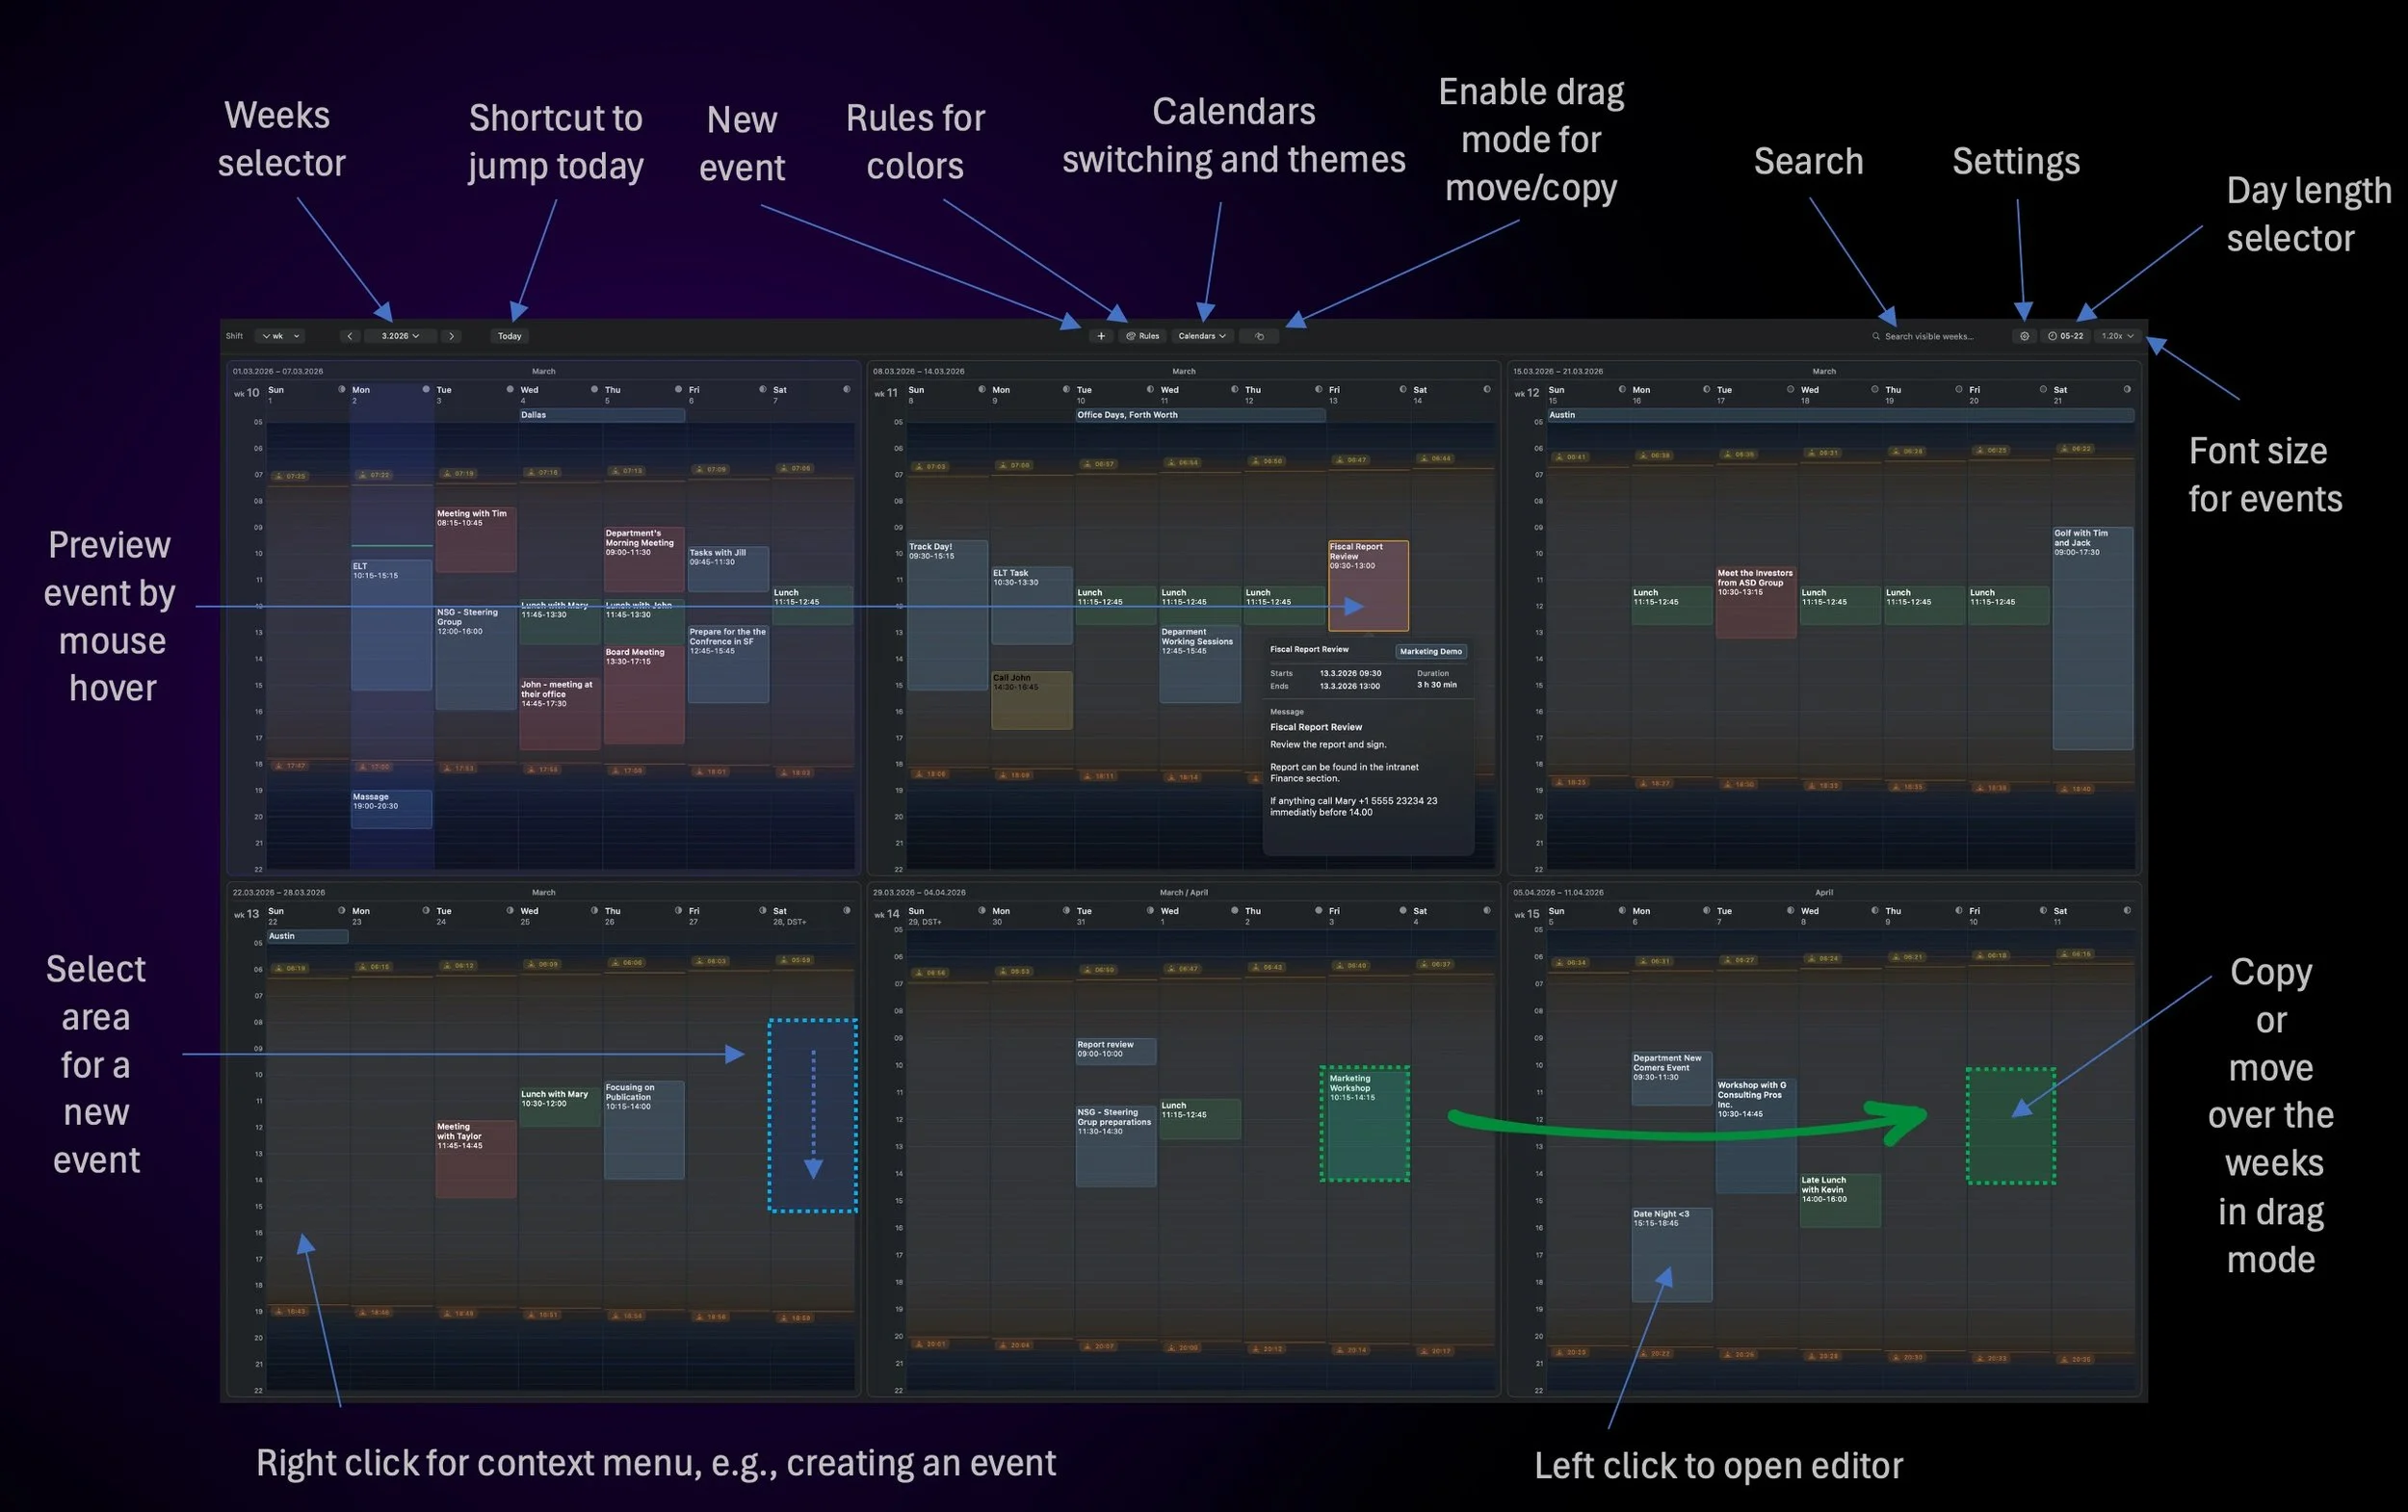Click the Search visible weeks field

(x=1930, y=336)
